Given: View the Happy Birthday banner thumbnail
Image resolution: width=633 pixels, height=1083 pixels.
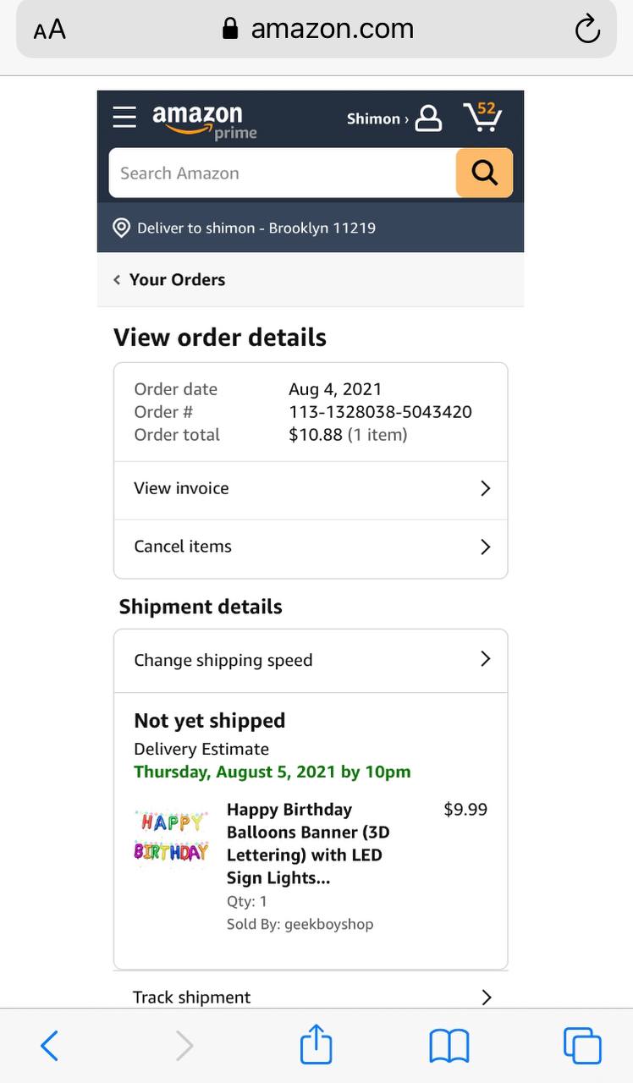Looking at the screenshot, I should tap(171, 837).
